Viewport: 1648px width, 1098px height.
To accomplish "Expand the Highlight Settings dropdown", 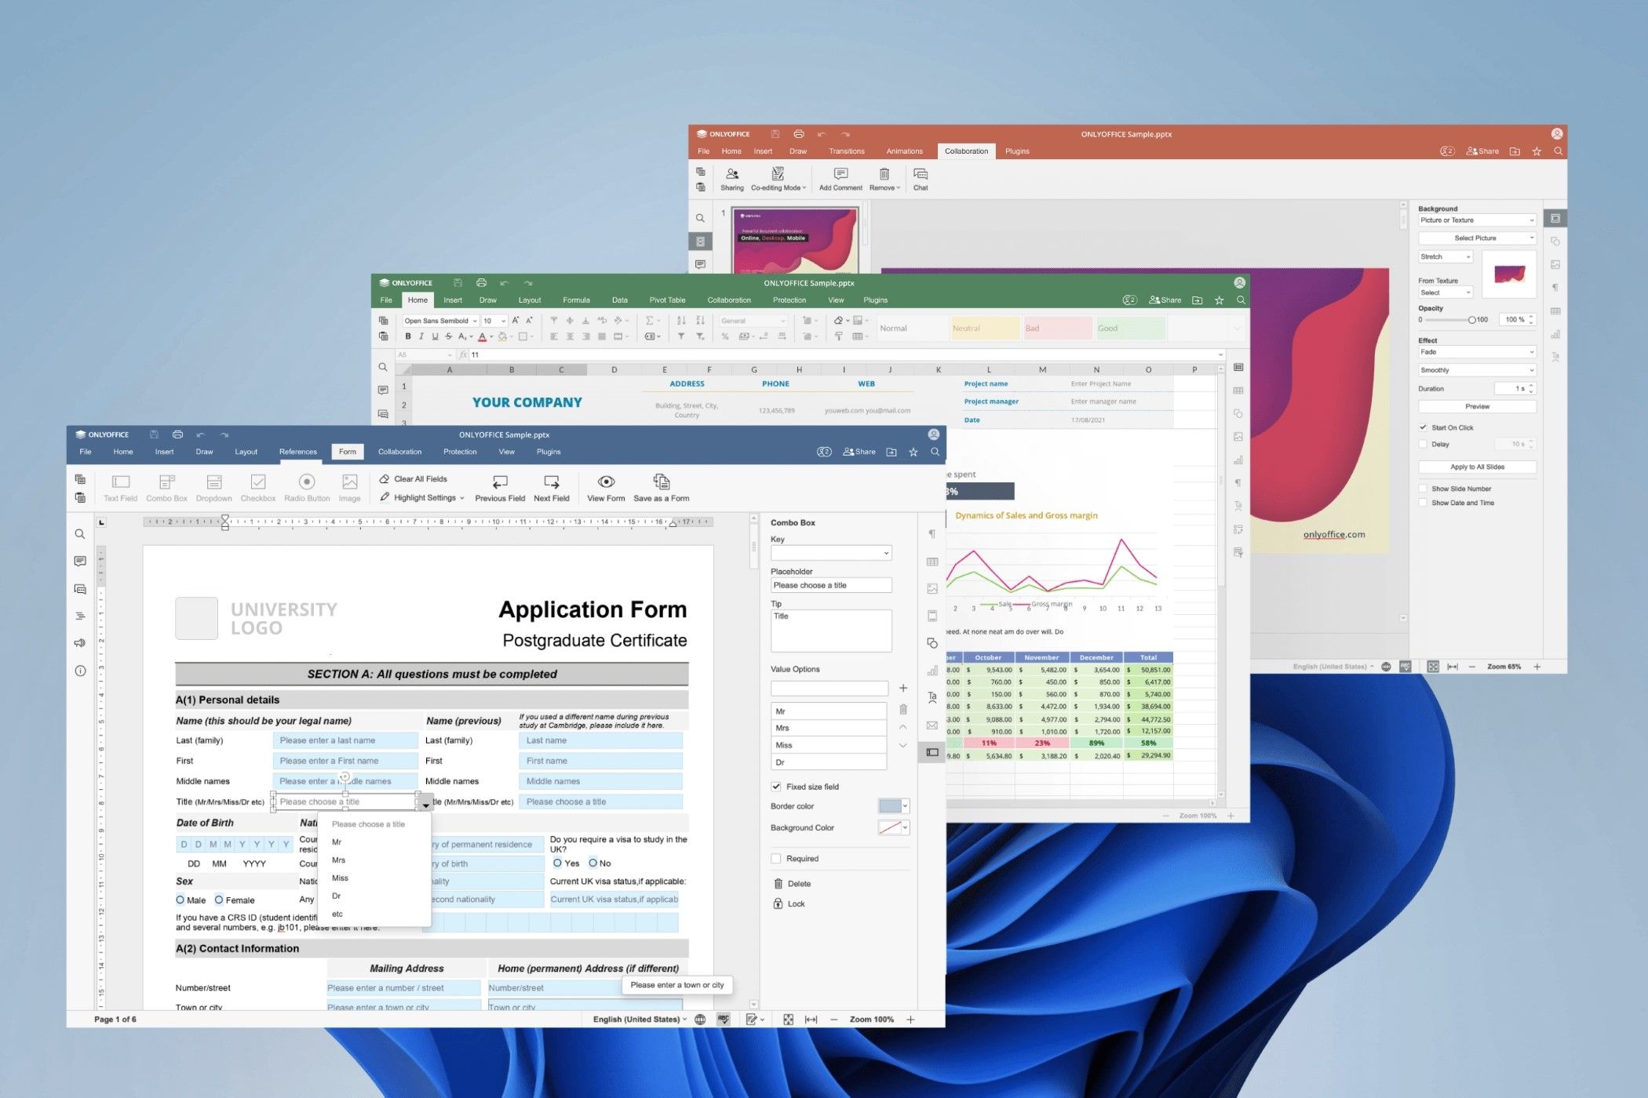I will 425,497.
